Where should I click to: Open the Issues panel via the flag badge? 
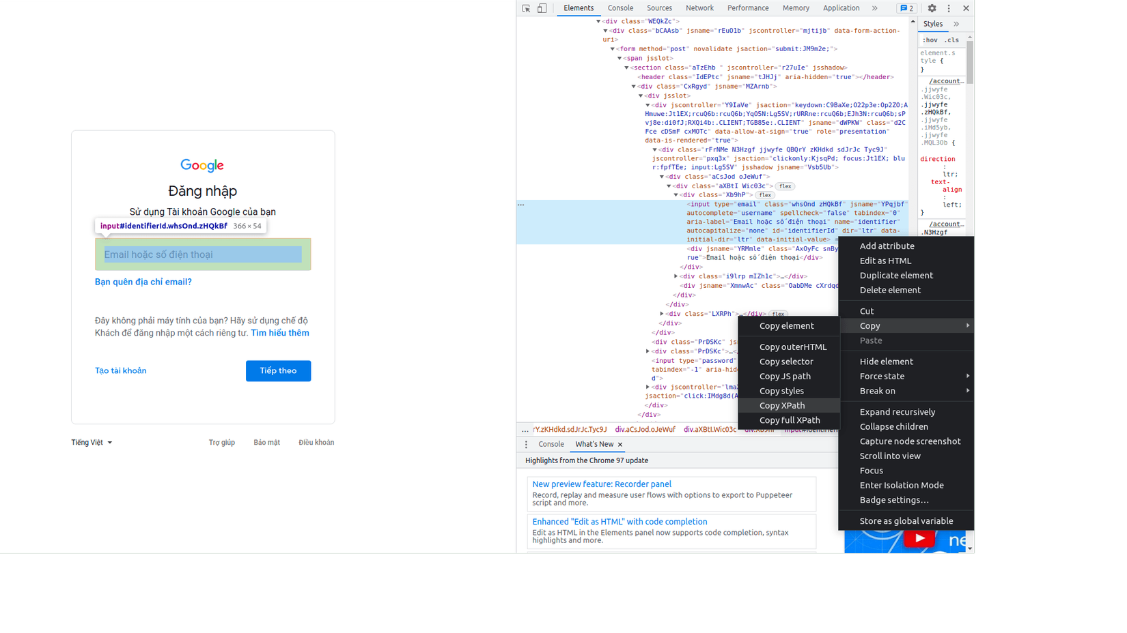coord(907,8)
